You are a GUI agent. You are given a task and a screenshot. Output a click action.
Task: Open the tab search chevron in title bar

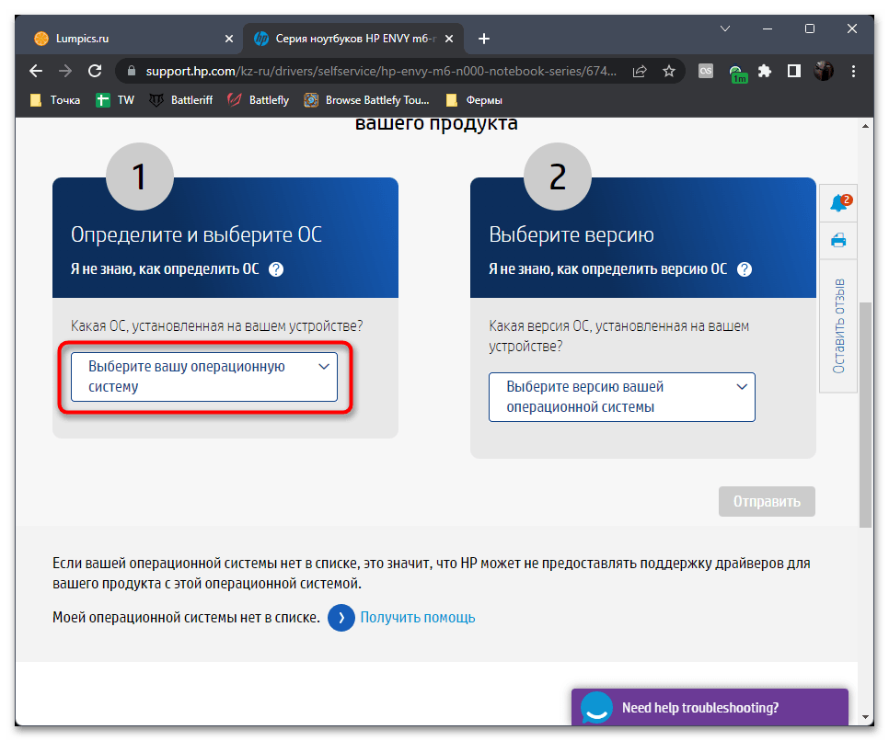point(724,28)
